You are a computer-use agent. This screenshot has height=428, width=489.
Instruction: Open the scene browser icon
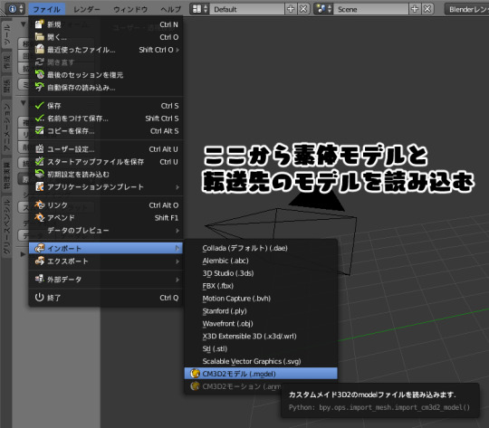[323, 9]
